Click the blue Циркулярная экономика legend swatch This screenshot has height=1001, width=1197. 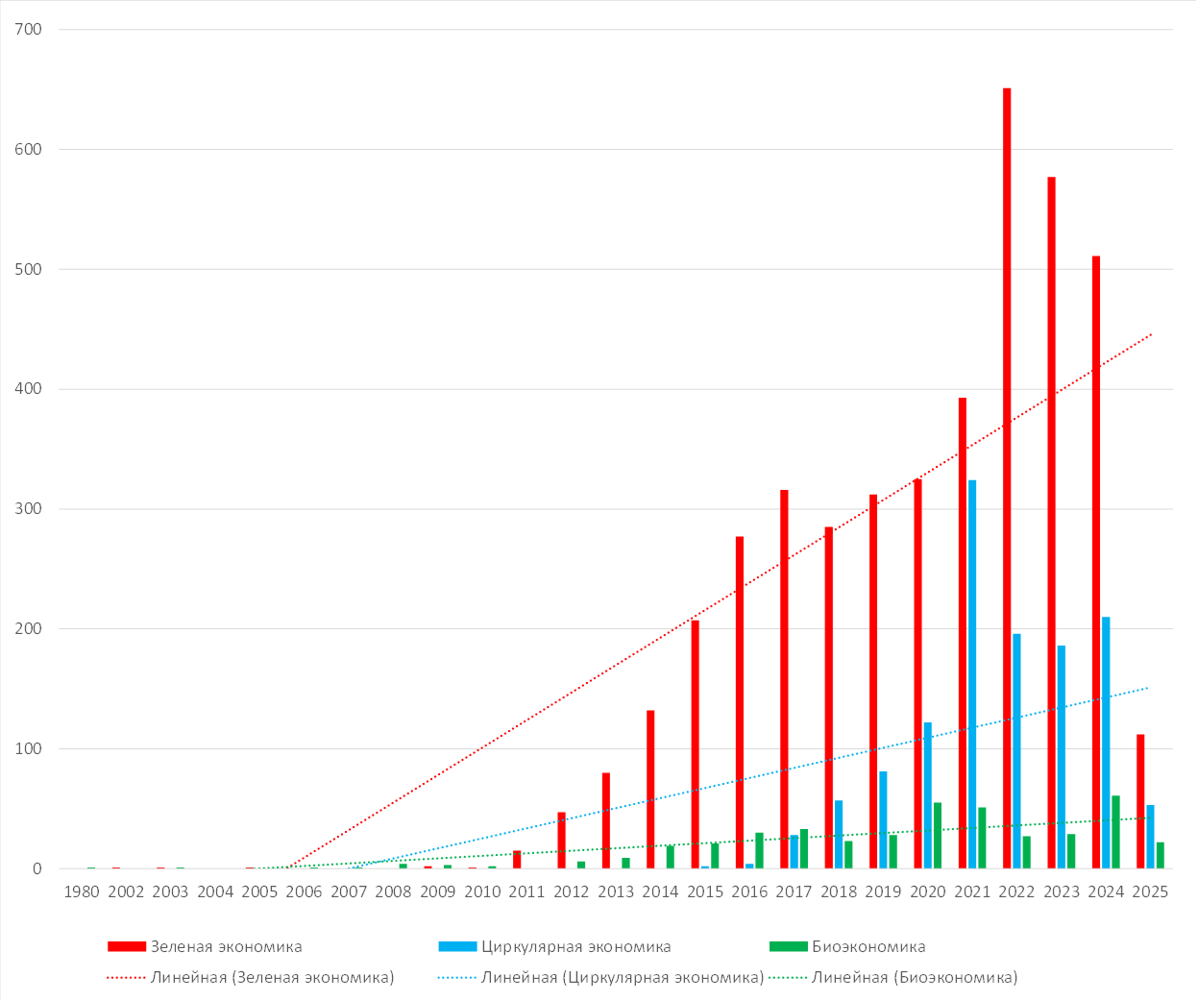click(456, 946)
